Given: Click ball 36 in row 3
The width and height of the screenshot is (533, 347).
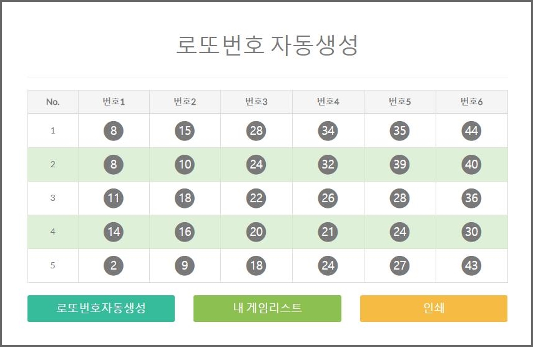Looking at the screenshot, I should coord(471,198).
